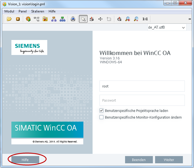Uncheck Benutzerspezifische Projektsprache laden
This screenshot has width=194, height=168.
pyautogui.click(x=101, y=111)
